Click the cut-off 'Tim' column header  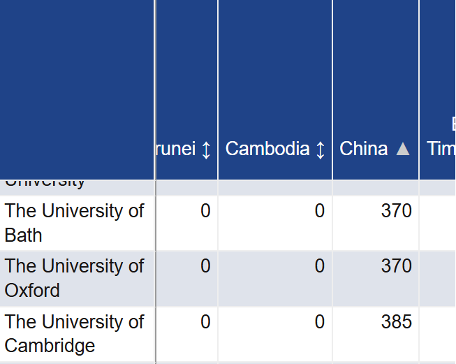click(x=441, y=149)
